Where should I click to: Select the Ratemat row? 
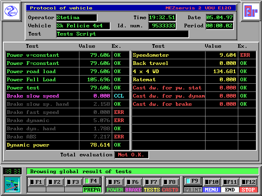pyautogui.click(x=194, y=80)
